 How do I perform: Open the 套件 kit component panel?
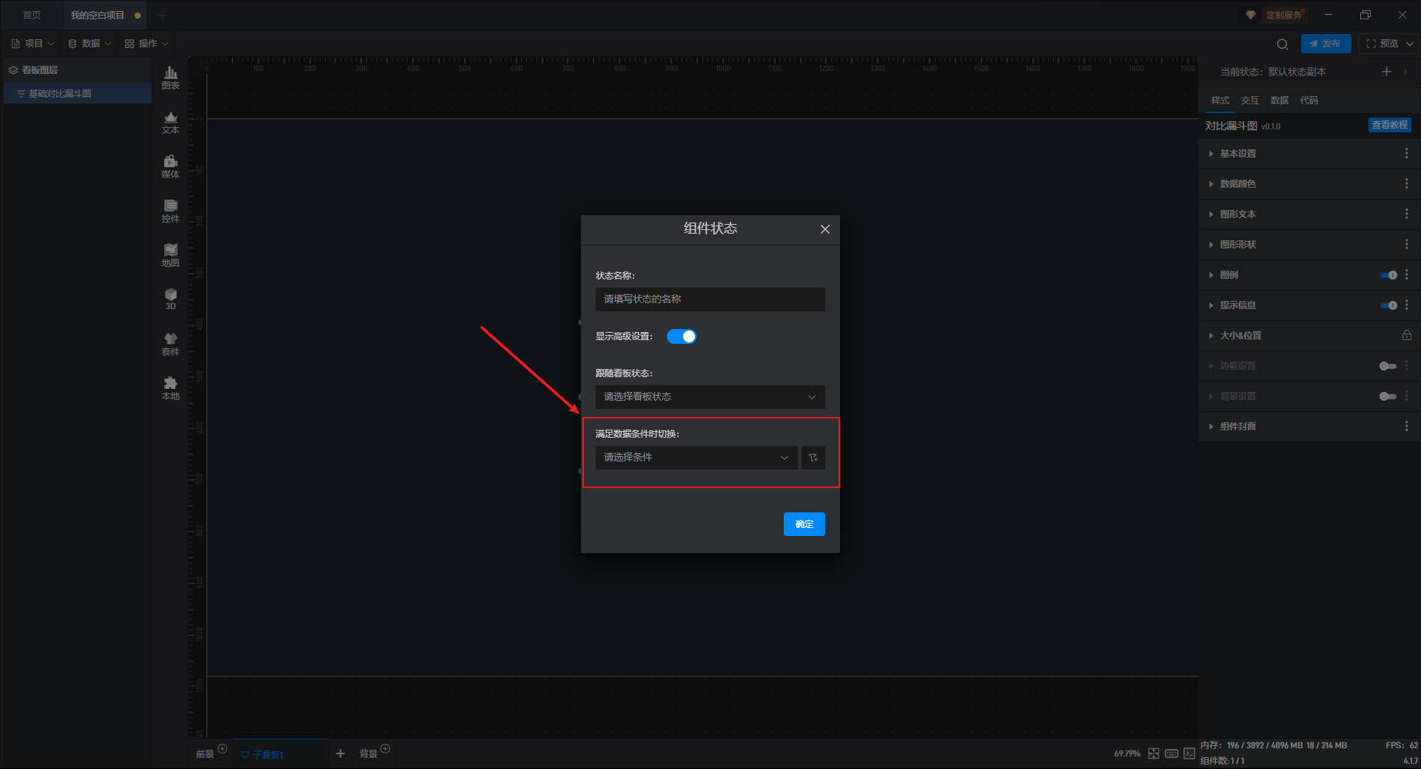click(x=170, y=344)
